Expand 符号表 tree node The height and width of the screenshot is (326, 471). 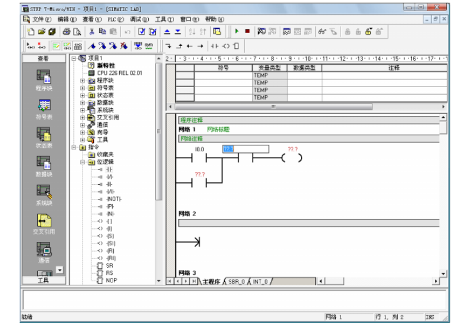[x=83, y=88]
